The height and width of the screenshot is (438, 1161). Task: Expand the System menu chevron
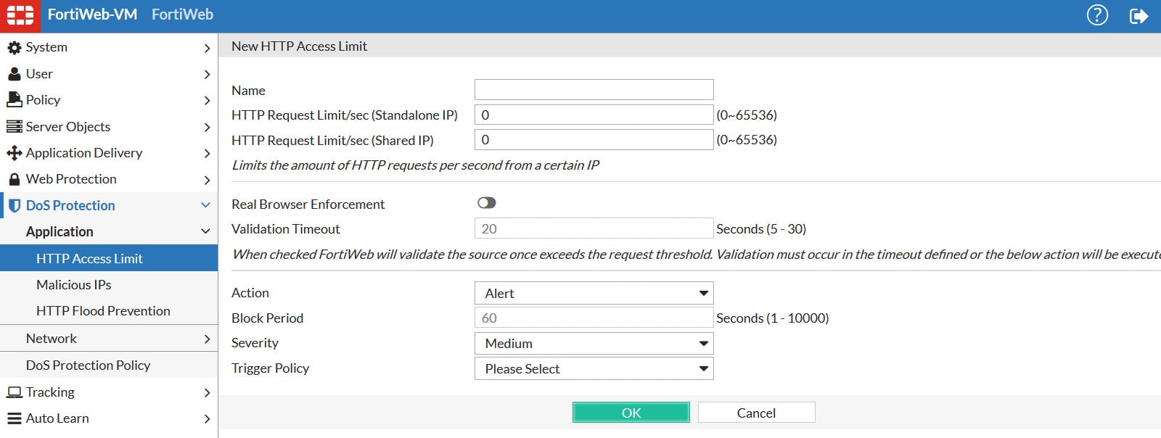(207, 48)
